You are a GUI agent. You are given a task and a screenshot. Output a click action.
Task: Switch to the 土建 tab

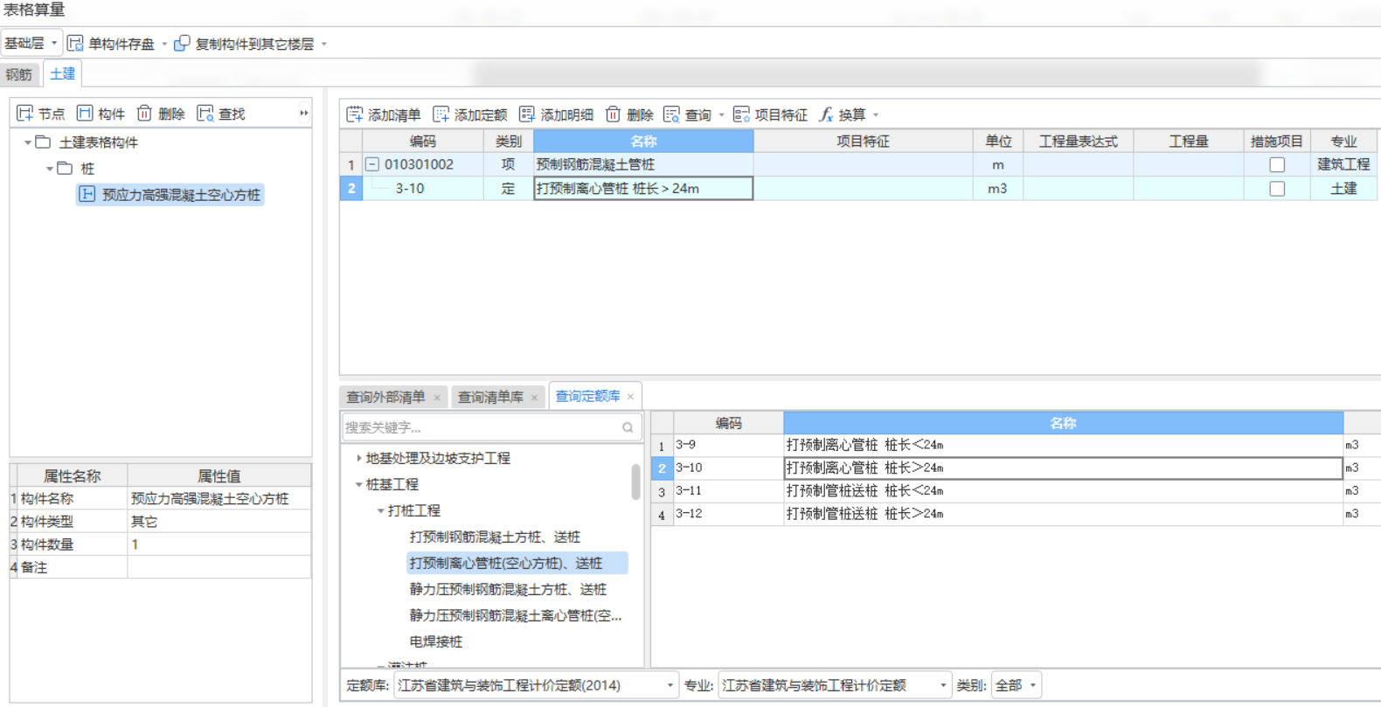62,73
